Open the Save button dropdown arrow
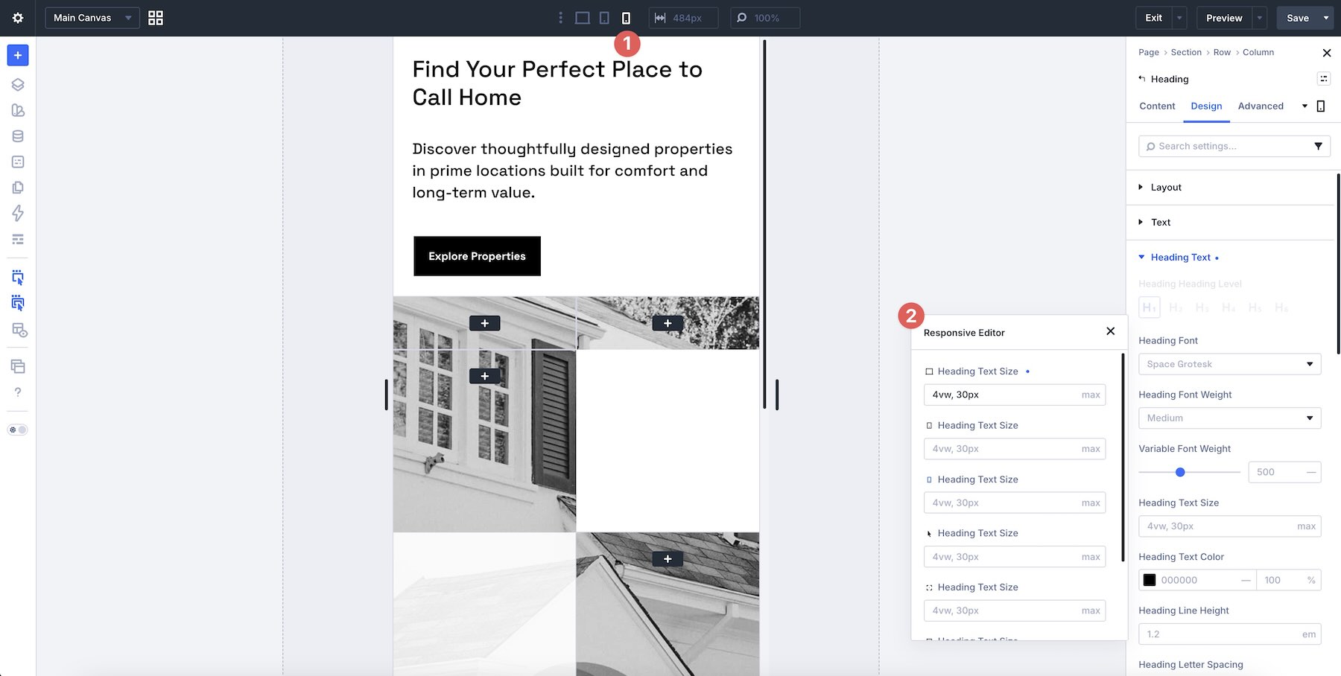This screenshot has height=676, width=1341. click(x=1326, y=18)
